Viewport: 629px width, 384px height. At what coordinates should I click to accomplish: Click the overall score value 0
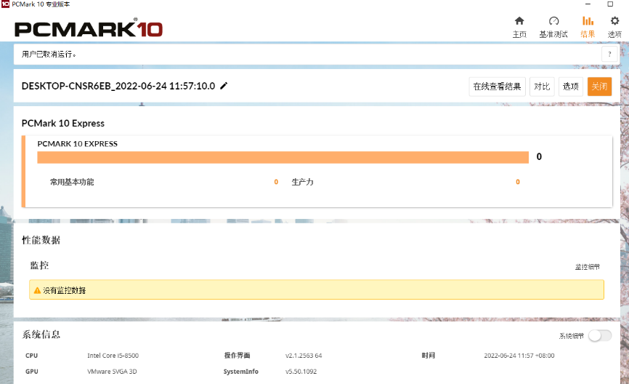click(539, 156)
